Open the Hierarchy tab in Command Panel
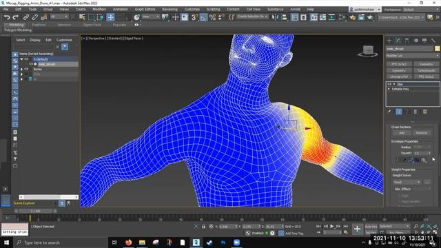 (407, 41)
